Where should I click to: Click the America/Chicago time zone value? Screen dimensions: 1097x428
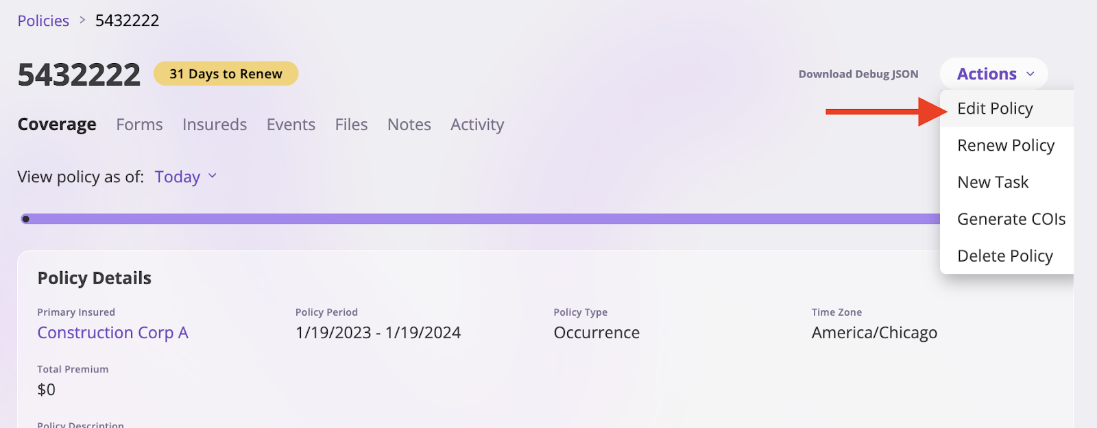coord(874,333)
